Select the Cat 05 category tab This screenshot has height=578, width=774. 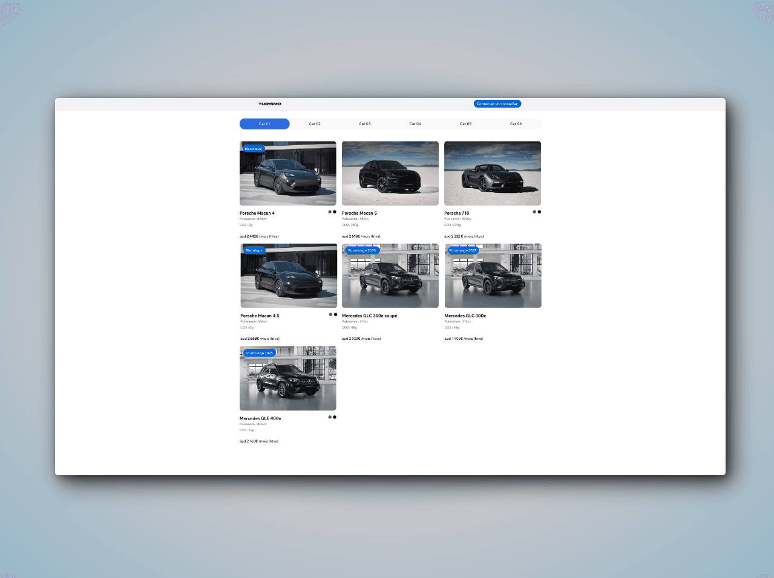point(465,124)
